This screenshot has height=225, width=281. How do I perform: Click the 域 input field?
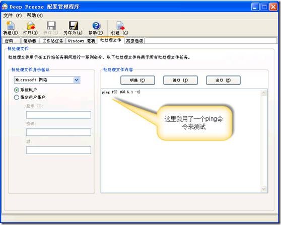[58, 150]
